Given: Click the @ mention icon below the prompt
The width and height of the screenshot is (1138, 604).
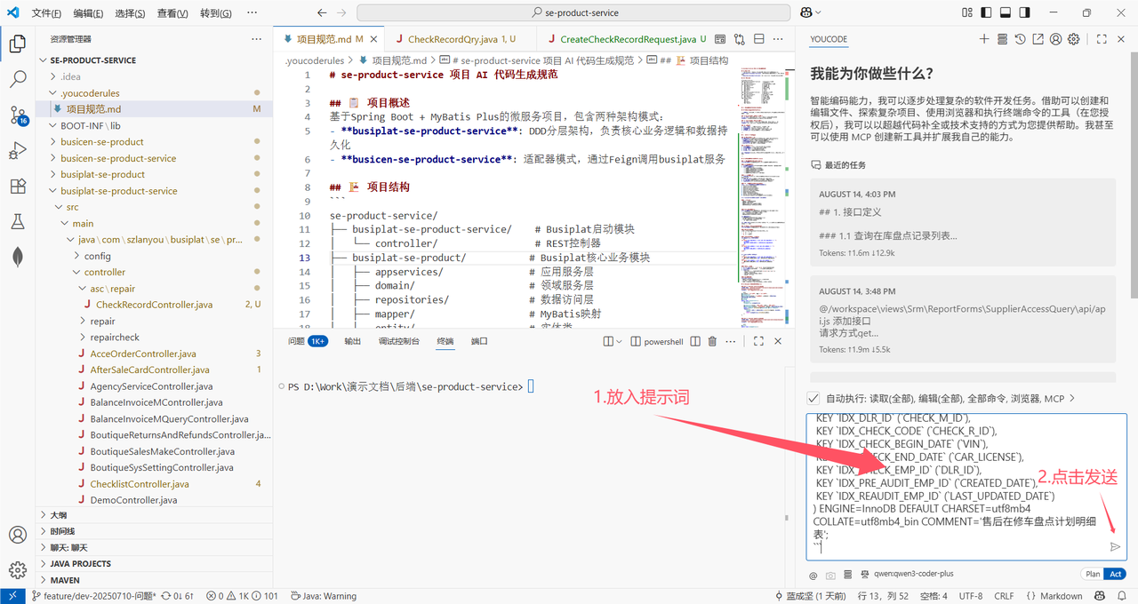Looking at the screenshot, I should 813,575.
